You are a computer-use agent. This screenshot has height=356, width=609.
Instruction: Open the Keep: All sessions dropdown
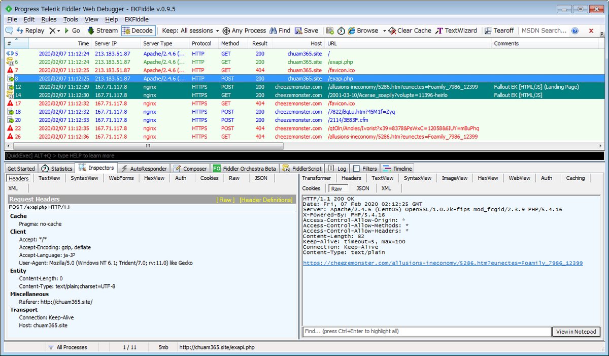coord(191,30)
